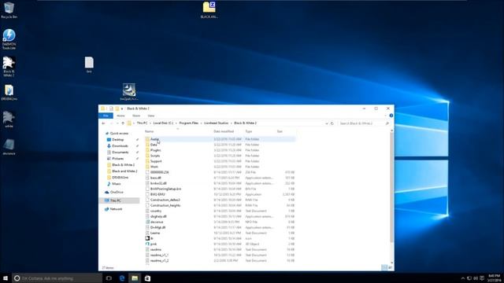Select the bass.dll file
Image resolution: width=504 pixels, height=283 pixels.
pos(220,178)
